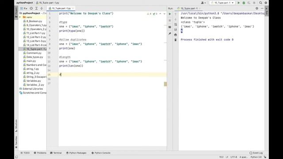283x159 pixels.
Task: Go to next highlighted error arrow
Action: pos(164,14)
